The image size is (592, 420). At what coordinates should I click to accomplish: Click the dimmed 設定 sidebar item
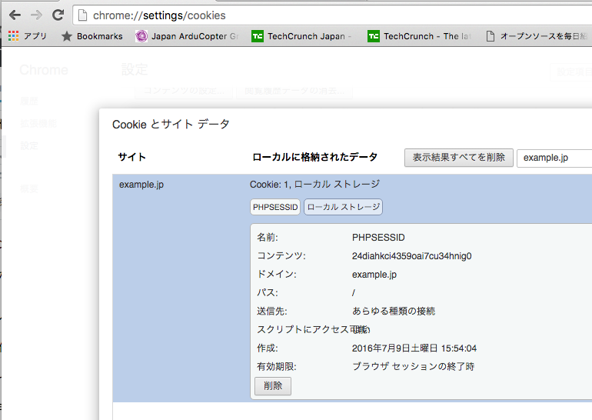[29, 146]
